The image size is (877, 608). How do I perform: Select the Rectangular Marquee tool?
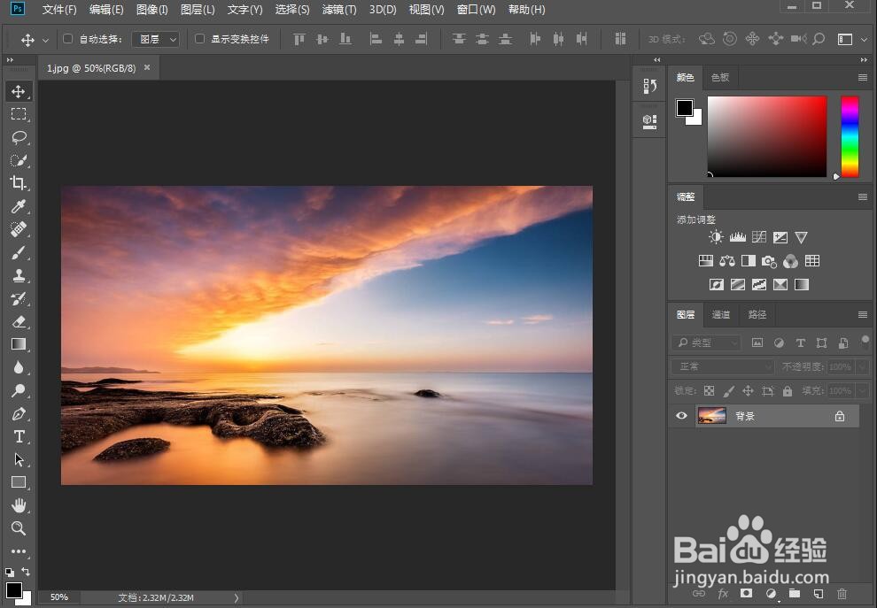[x=19, y=114]
